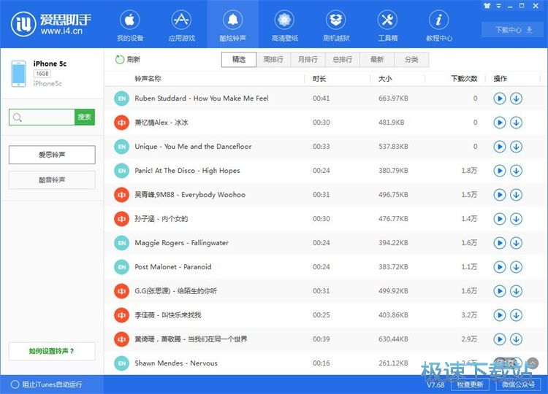Open 教程中心 tutorial center

439,25
